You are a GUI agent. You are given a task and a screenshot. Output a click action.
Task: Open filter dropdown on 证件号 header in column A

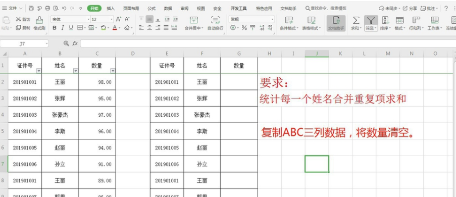[39, 71]
